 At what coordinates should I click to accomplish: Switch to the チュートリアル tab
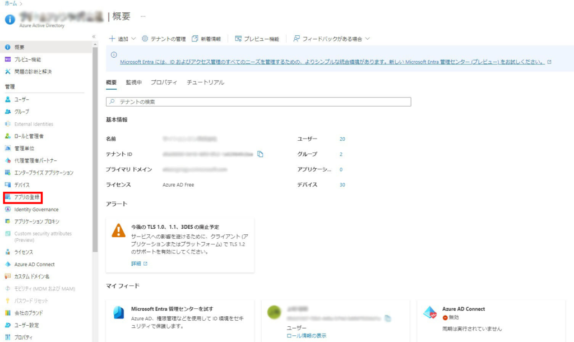pos(205,82)
